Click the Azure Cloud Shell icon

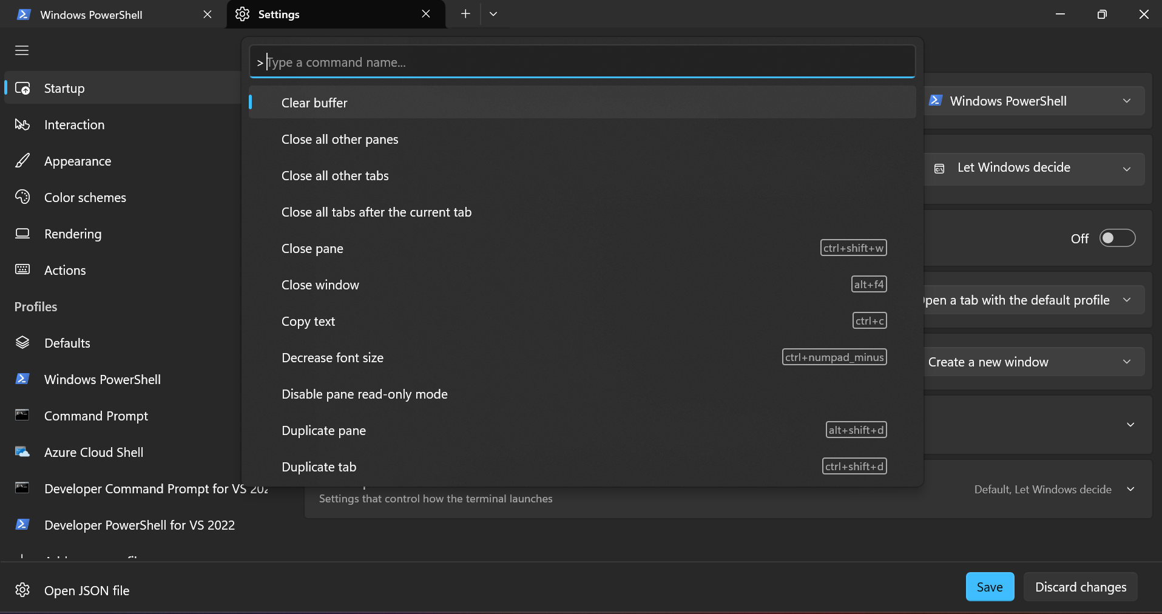point(22,452)
